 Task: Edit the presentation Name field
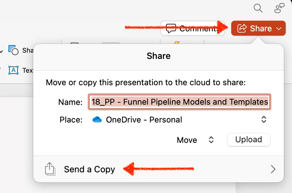pyautogui.click(x=180, y=102)
